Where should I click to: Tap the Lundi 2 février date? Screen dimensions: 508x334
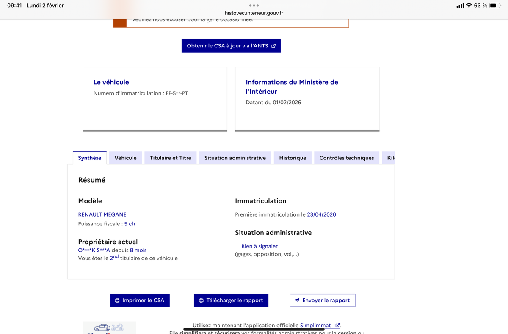45,6
